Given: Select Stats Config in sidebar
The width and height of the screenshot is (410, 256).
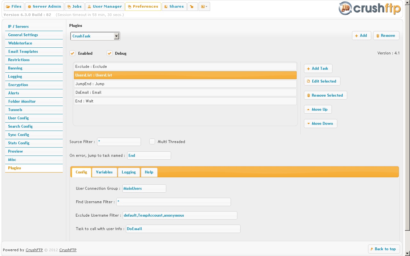Looking at the screenshot, I should click(34, 143).
